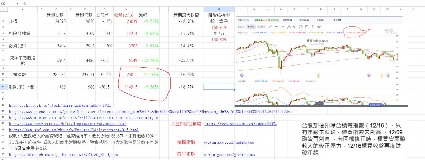Open the wantgoo.com/index/two link
This screenshot has width=425, height=160.
(x=229, y=142)
